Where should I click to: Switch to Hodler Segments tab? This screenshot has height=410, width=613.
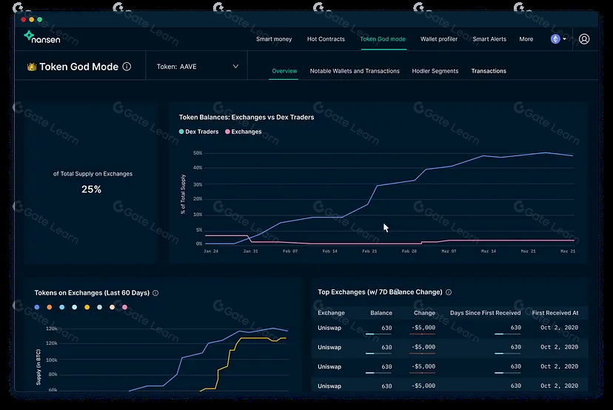tap(435, 71)
